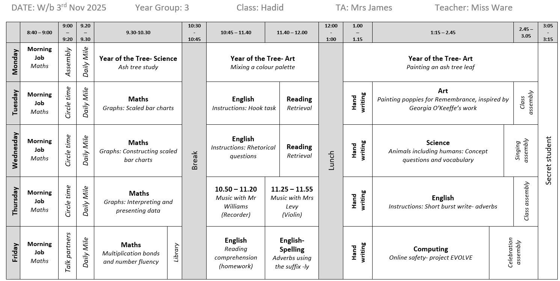
Task: Click the Online safety project EVOLVE Computing cell
Action: 431,253
